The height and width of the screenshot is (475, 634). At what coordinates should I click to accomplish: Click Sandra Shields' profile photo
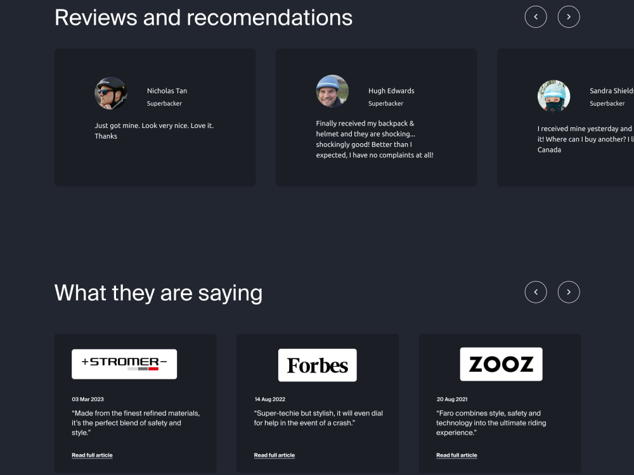click(x=553, y=96)
